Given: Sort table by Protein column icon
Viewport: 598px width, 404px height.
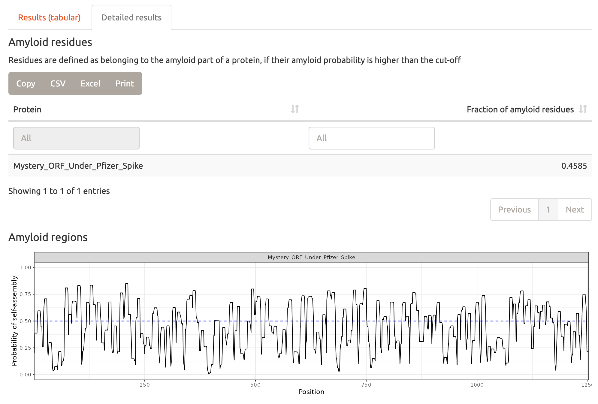Looking at the screenshot, I should coord(295,109).
